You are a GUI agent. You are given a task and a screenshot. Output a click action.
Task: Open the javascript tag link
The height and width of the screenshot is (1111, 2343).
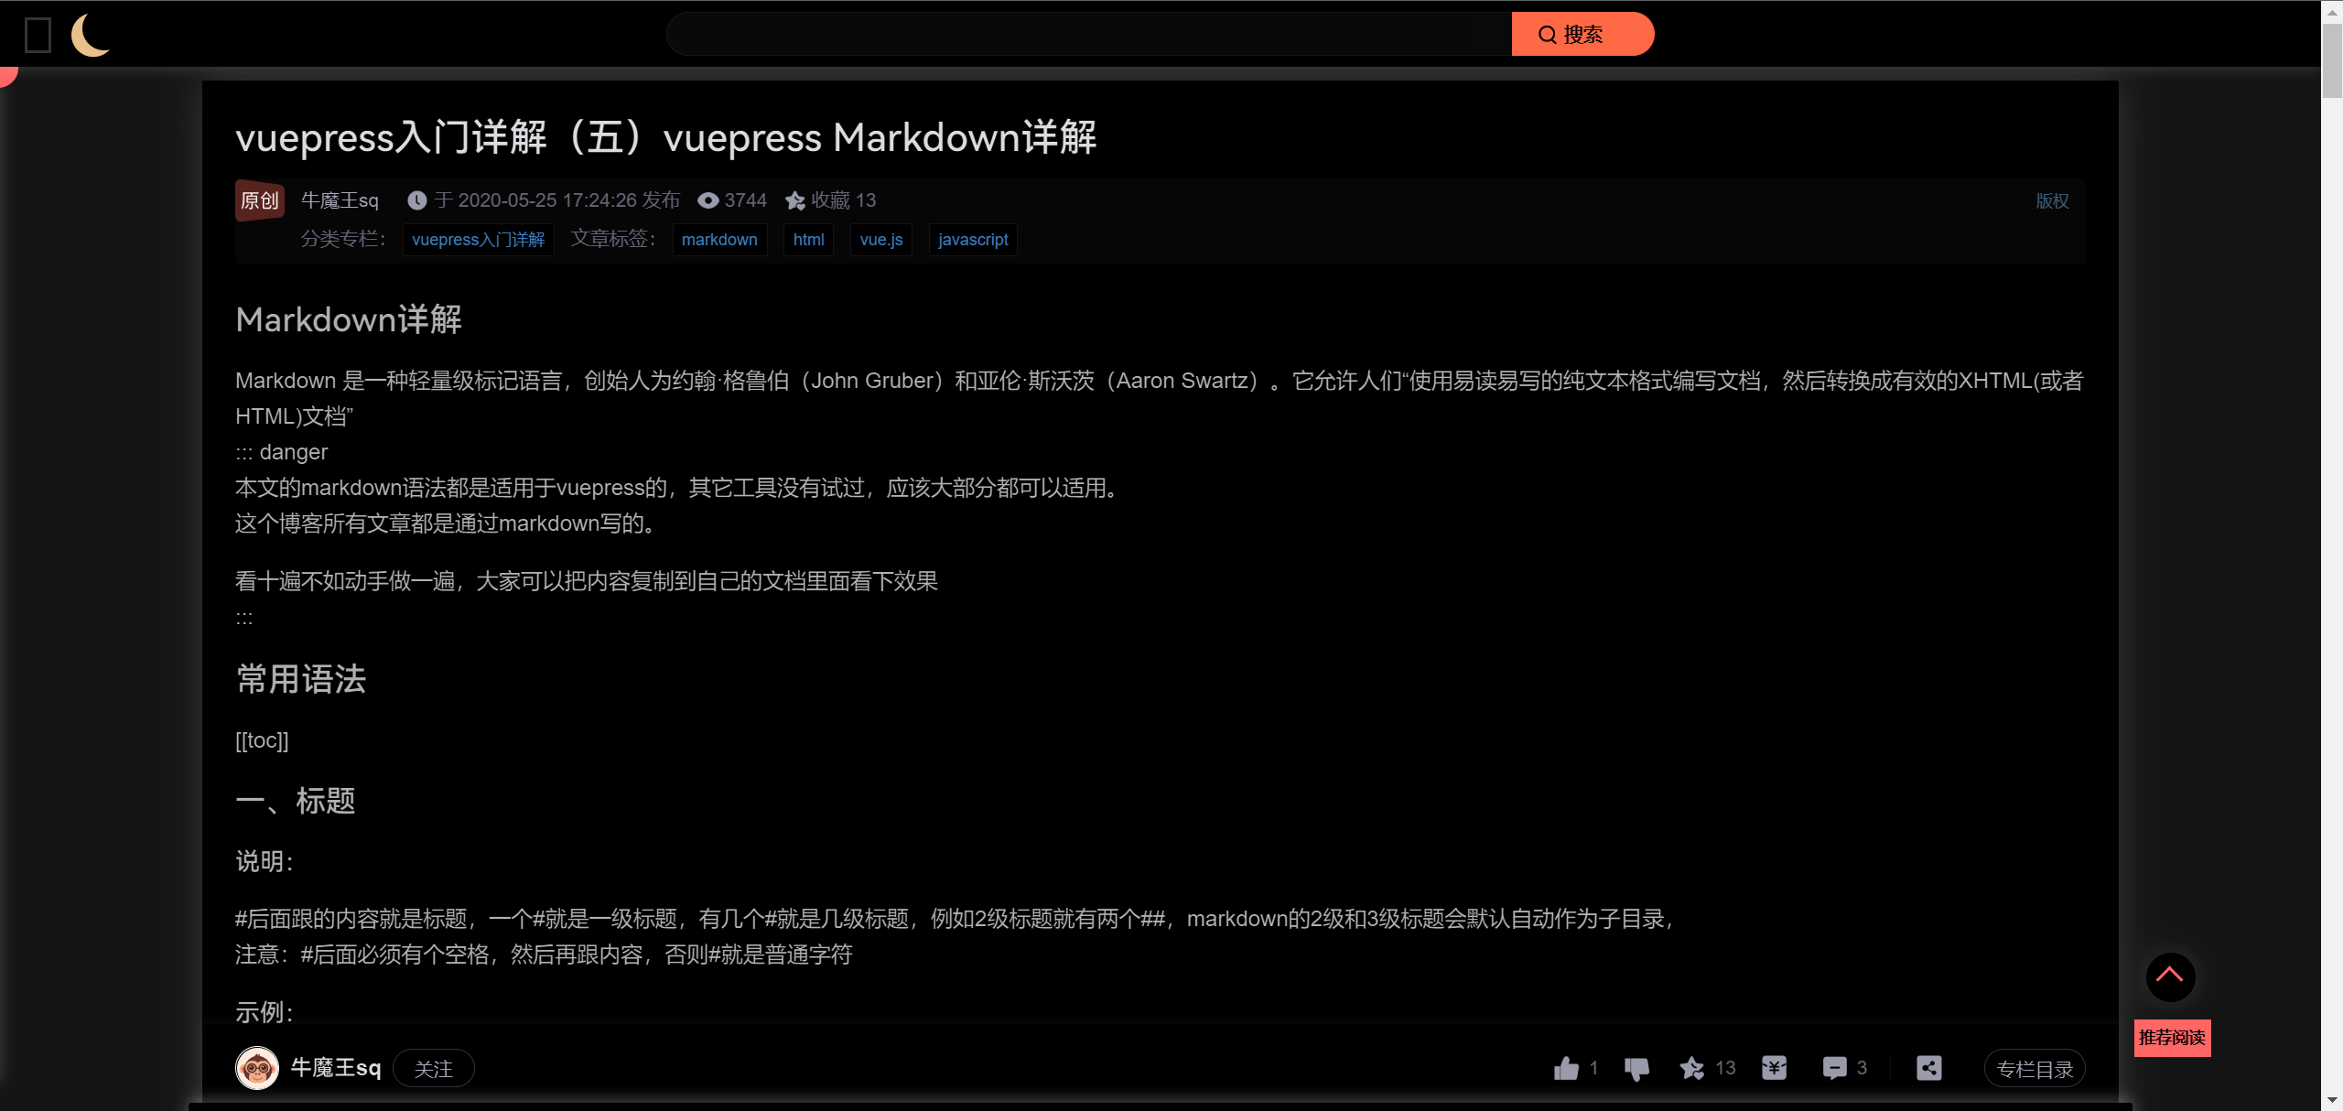point(972,240)
